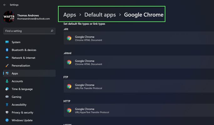Click the Personalization paintbrush icon

[7, 66]
